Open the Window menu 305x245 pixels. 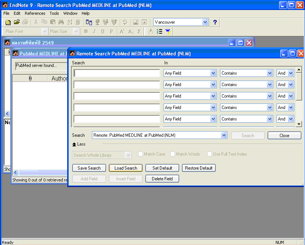click(x=70, y=13)
